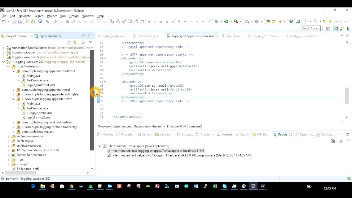Switch to the Type Hierarchy tab
Viewport: 352px width, 198px height.
coord(48,36)
